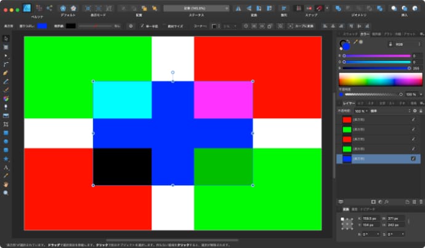This screenshot has width=425, height=248.
Task: Click the blue fill color swatch
Action: click(42, 26)
